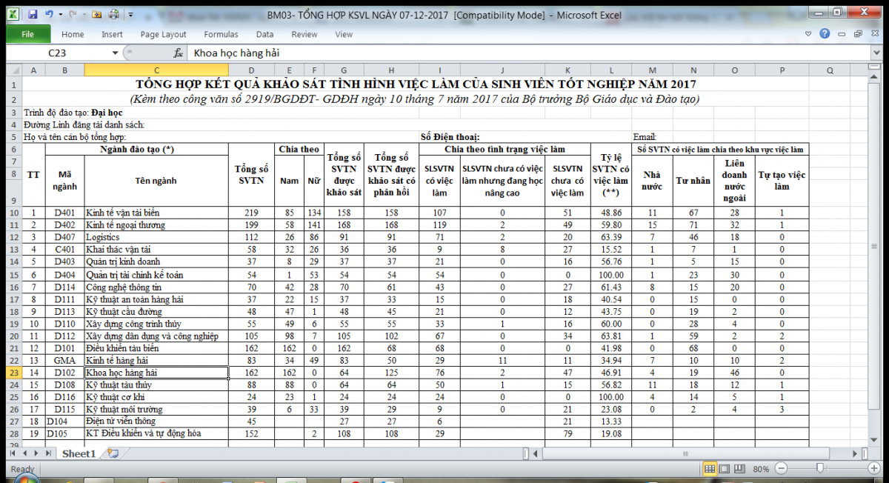Select the cell "Kinh tế vận tải biển"
The height and width of the screenshot is (483, 889).
[x=156, y=213]
